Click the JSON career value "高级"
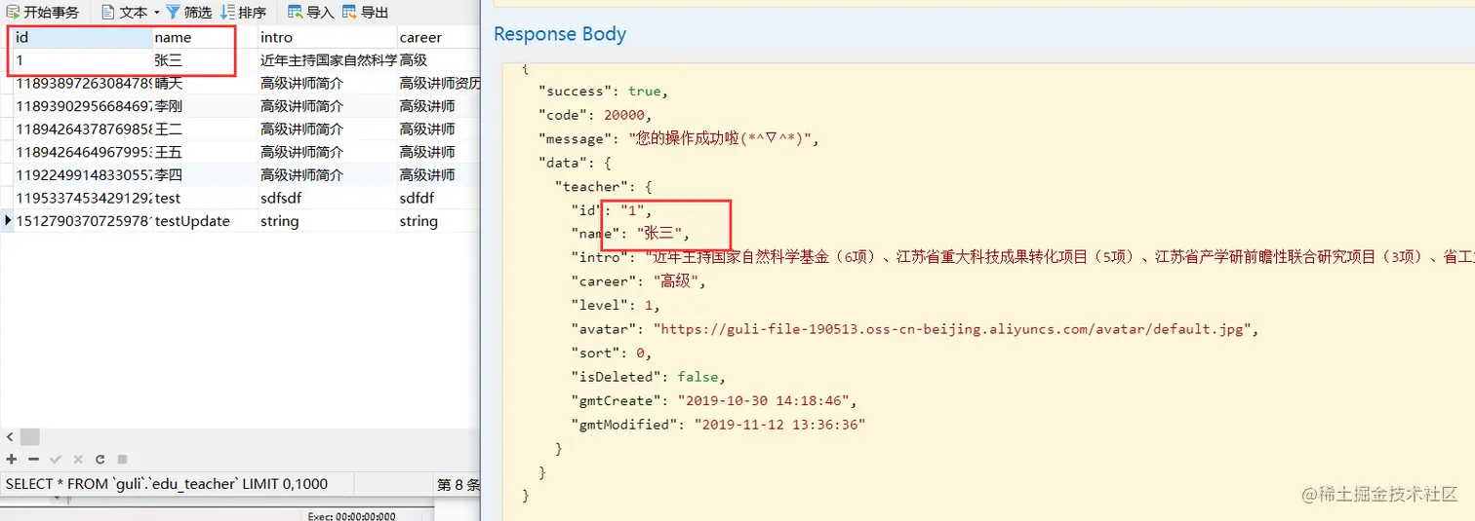 pos(675,281)
